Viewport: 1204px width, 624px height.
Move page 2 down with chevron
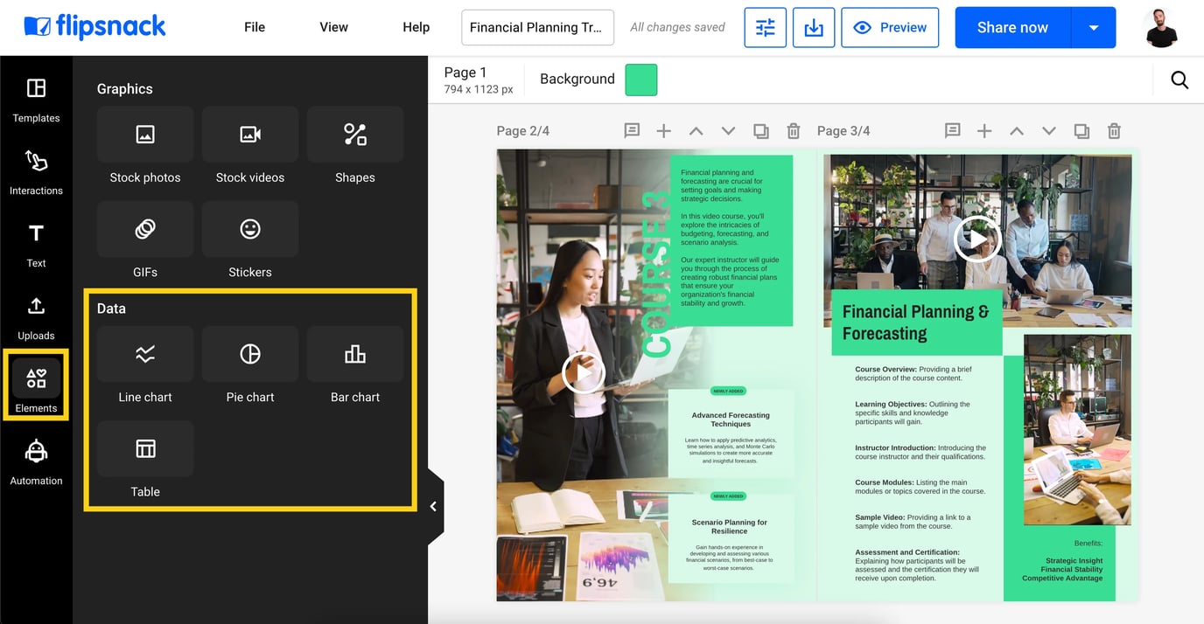click(x=728, y=130)
